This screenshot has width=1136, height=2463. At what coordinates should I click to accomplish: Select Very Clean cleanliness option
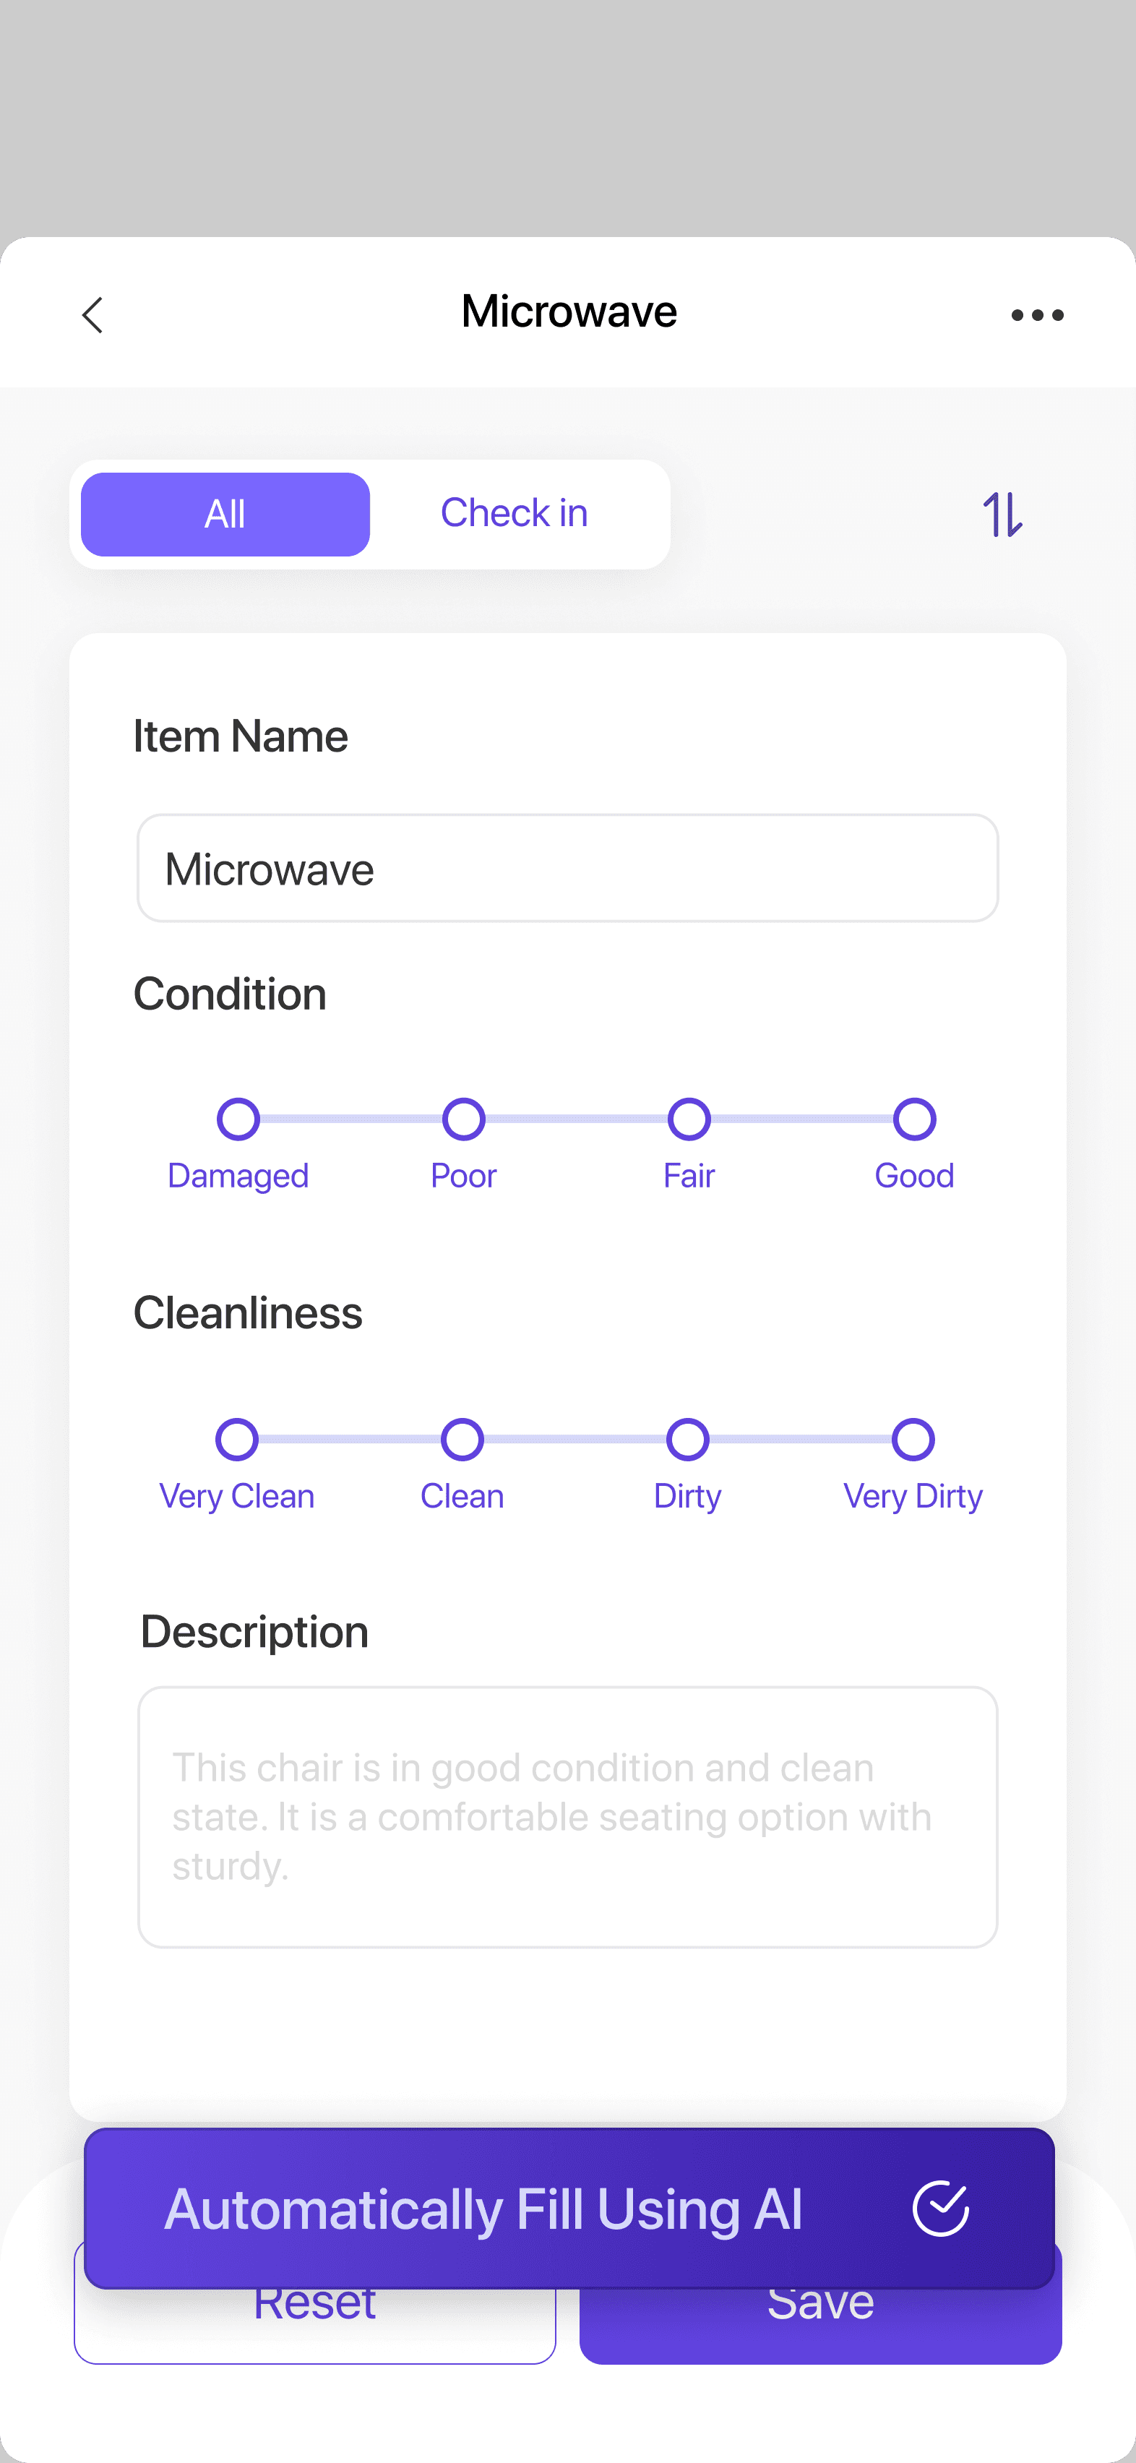(x=237, y=1440)
